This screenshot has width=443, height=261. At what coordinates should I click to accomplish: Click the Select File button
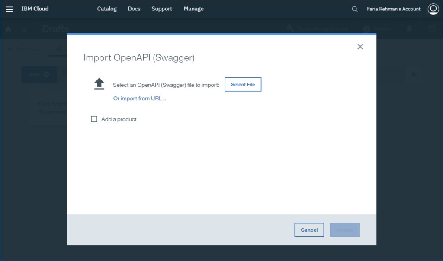[243, 84]
